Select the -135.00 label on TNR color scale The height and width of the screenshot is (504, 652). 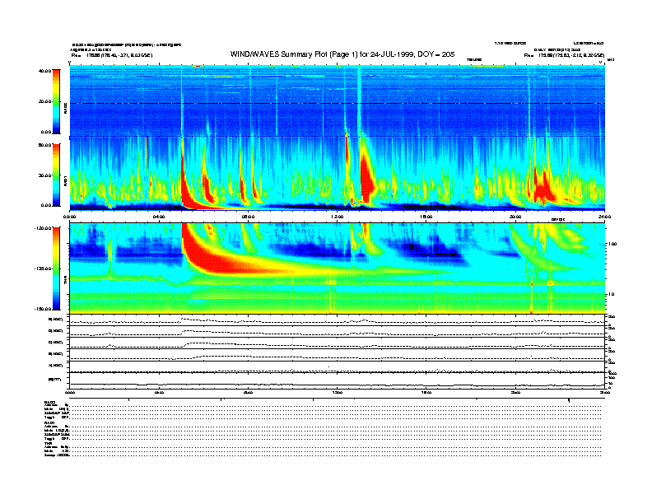[x=43, y=268]
